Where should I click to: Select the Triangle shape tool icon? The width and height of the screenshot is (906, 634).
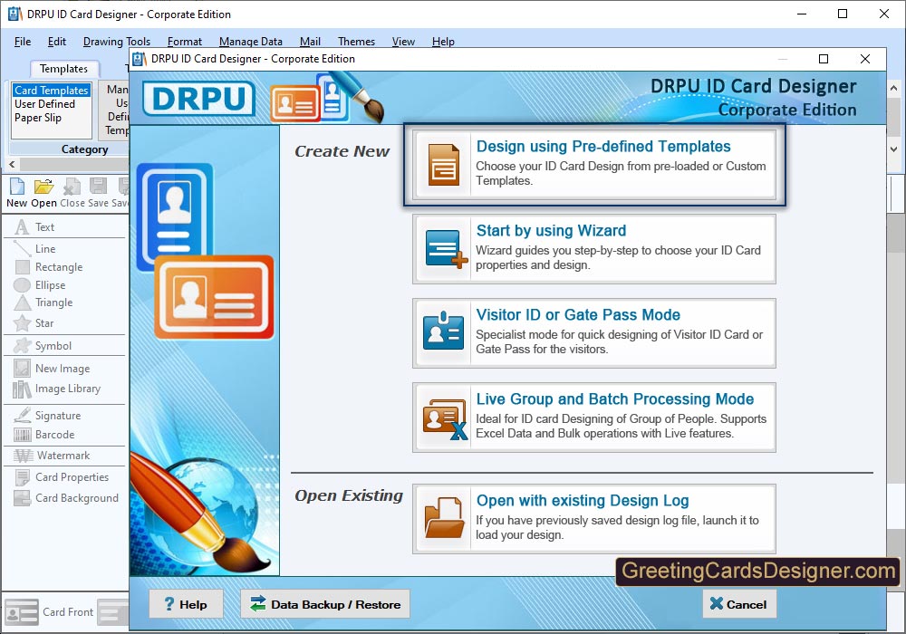[22, 303]
